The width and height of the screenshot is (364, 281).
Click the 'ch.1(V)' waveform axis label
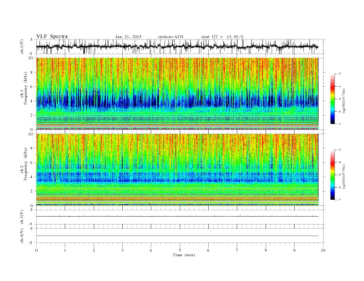(22, 47)
